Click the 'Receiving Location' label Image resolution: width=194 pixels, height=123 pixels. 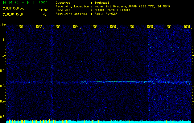point(72,6)
